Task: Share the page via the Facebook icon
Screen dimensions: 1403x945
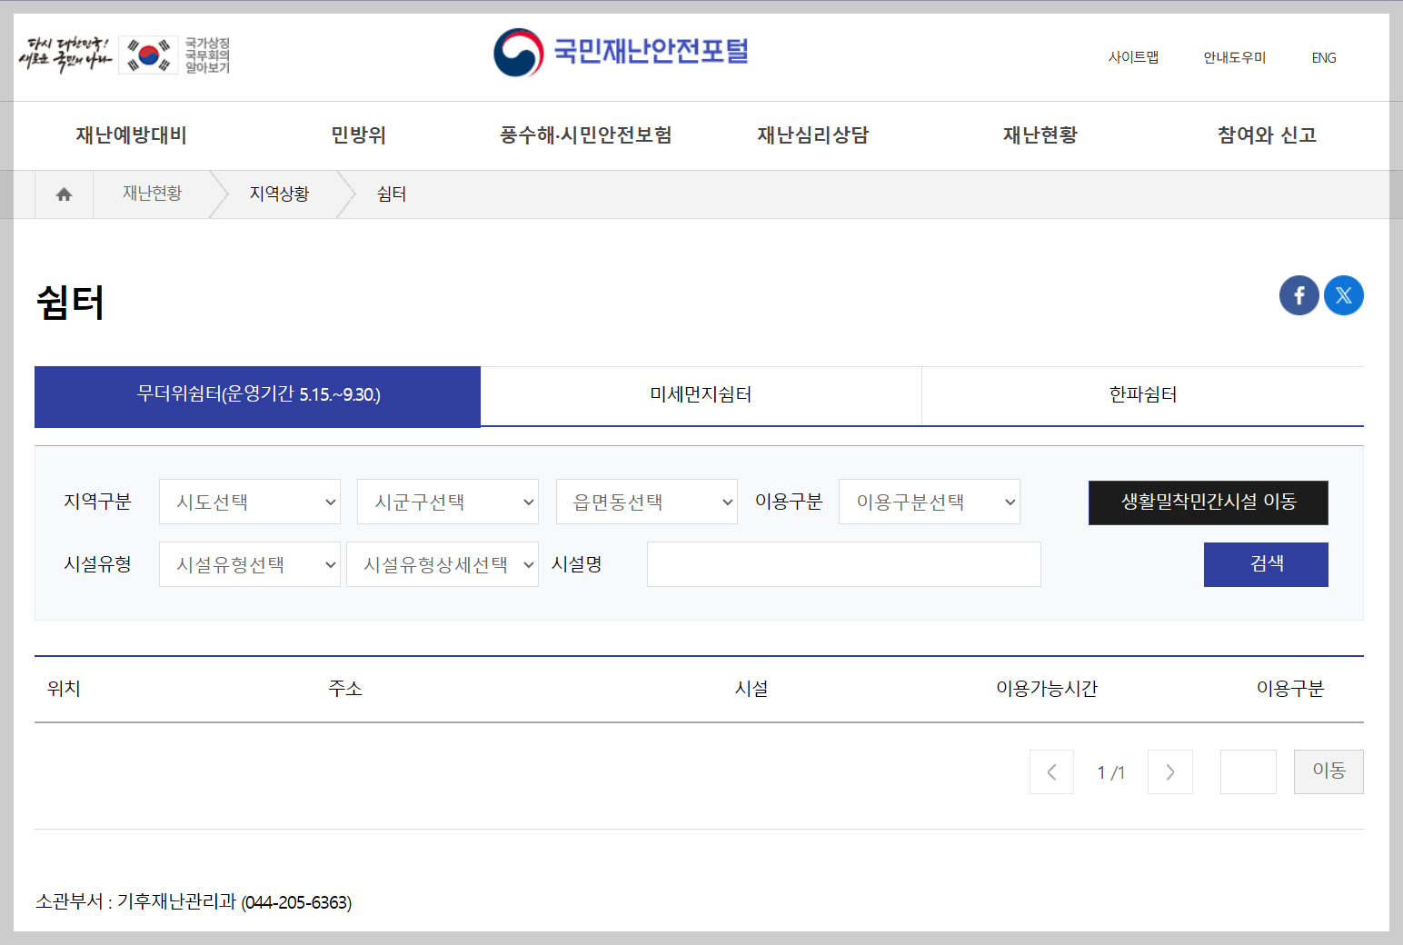Action: 1299,294
